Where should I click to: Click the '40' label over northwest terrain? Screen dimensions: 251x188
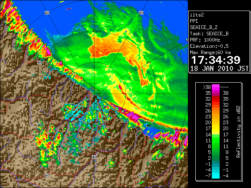point(40,63)
